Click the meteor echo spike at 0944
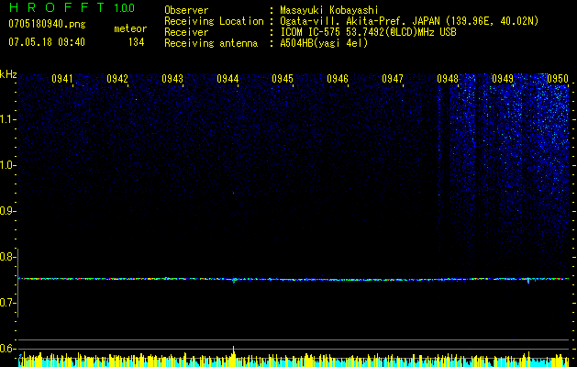577x367 pixels. (233, 280)
